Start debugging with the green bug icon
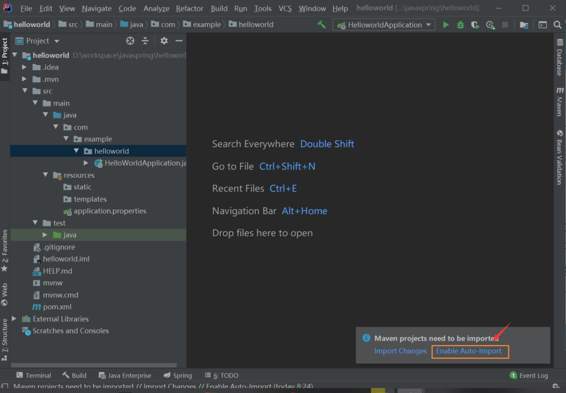The height and width of the screenshot is (393, 566). point(460,24)
